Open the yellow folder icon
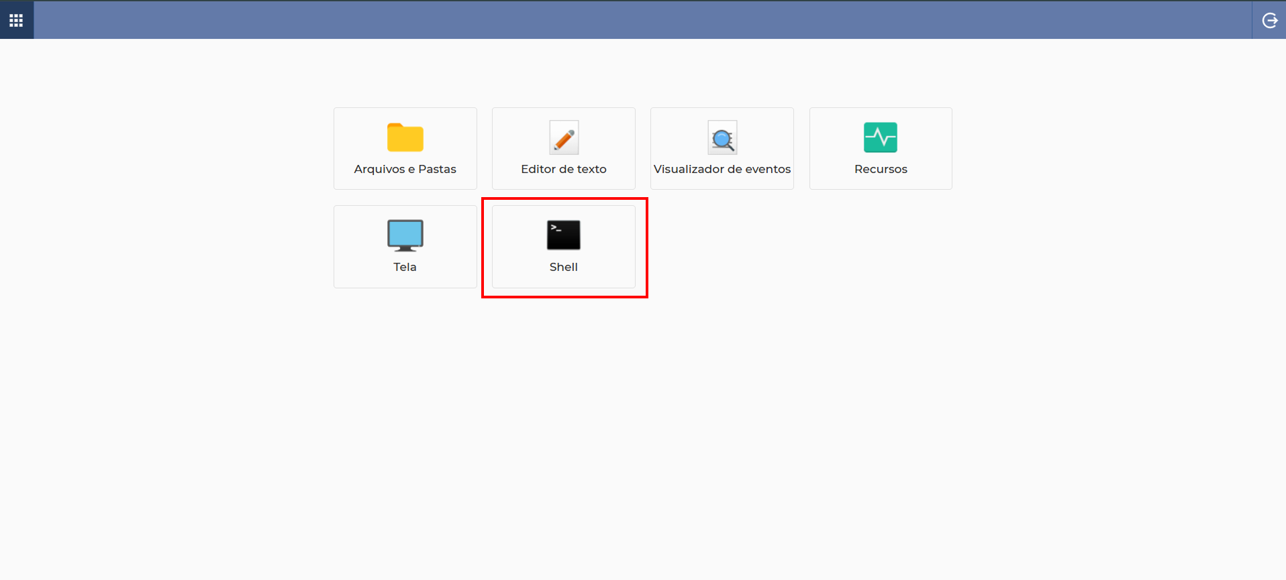 (x=405, y=137)
